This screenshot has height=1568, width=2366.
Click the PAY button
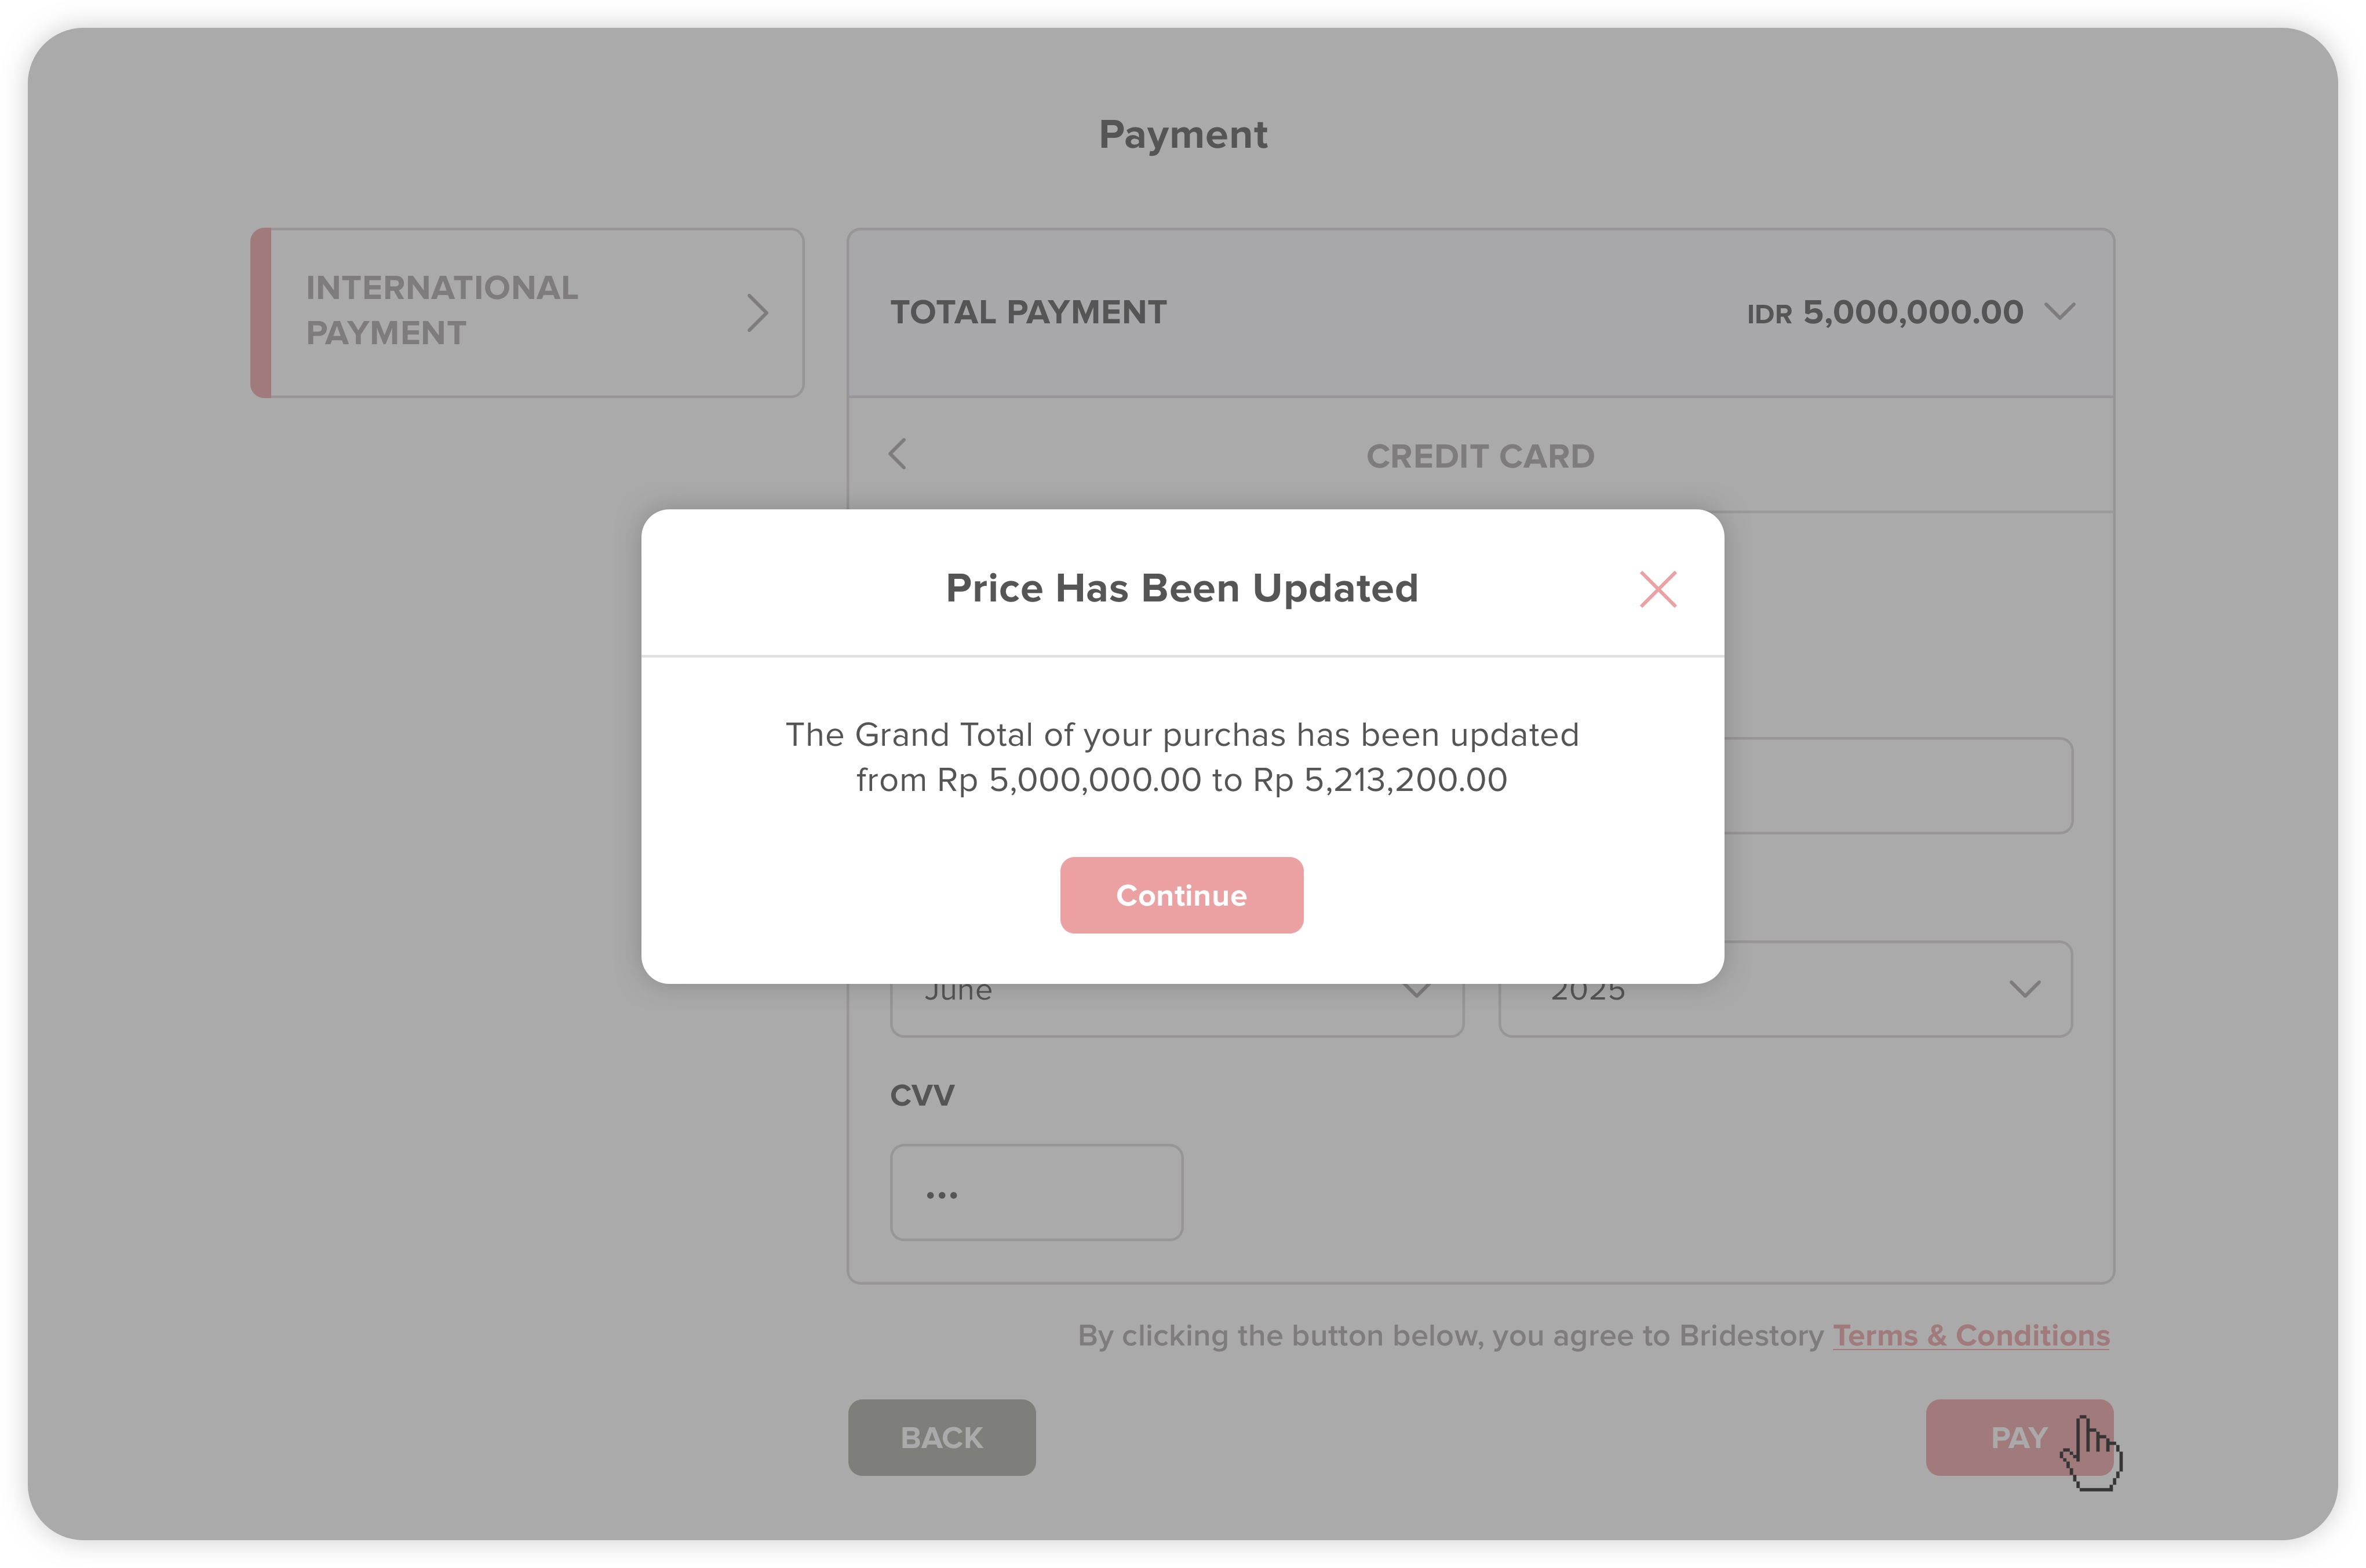tap(2018, 1437)
